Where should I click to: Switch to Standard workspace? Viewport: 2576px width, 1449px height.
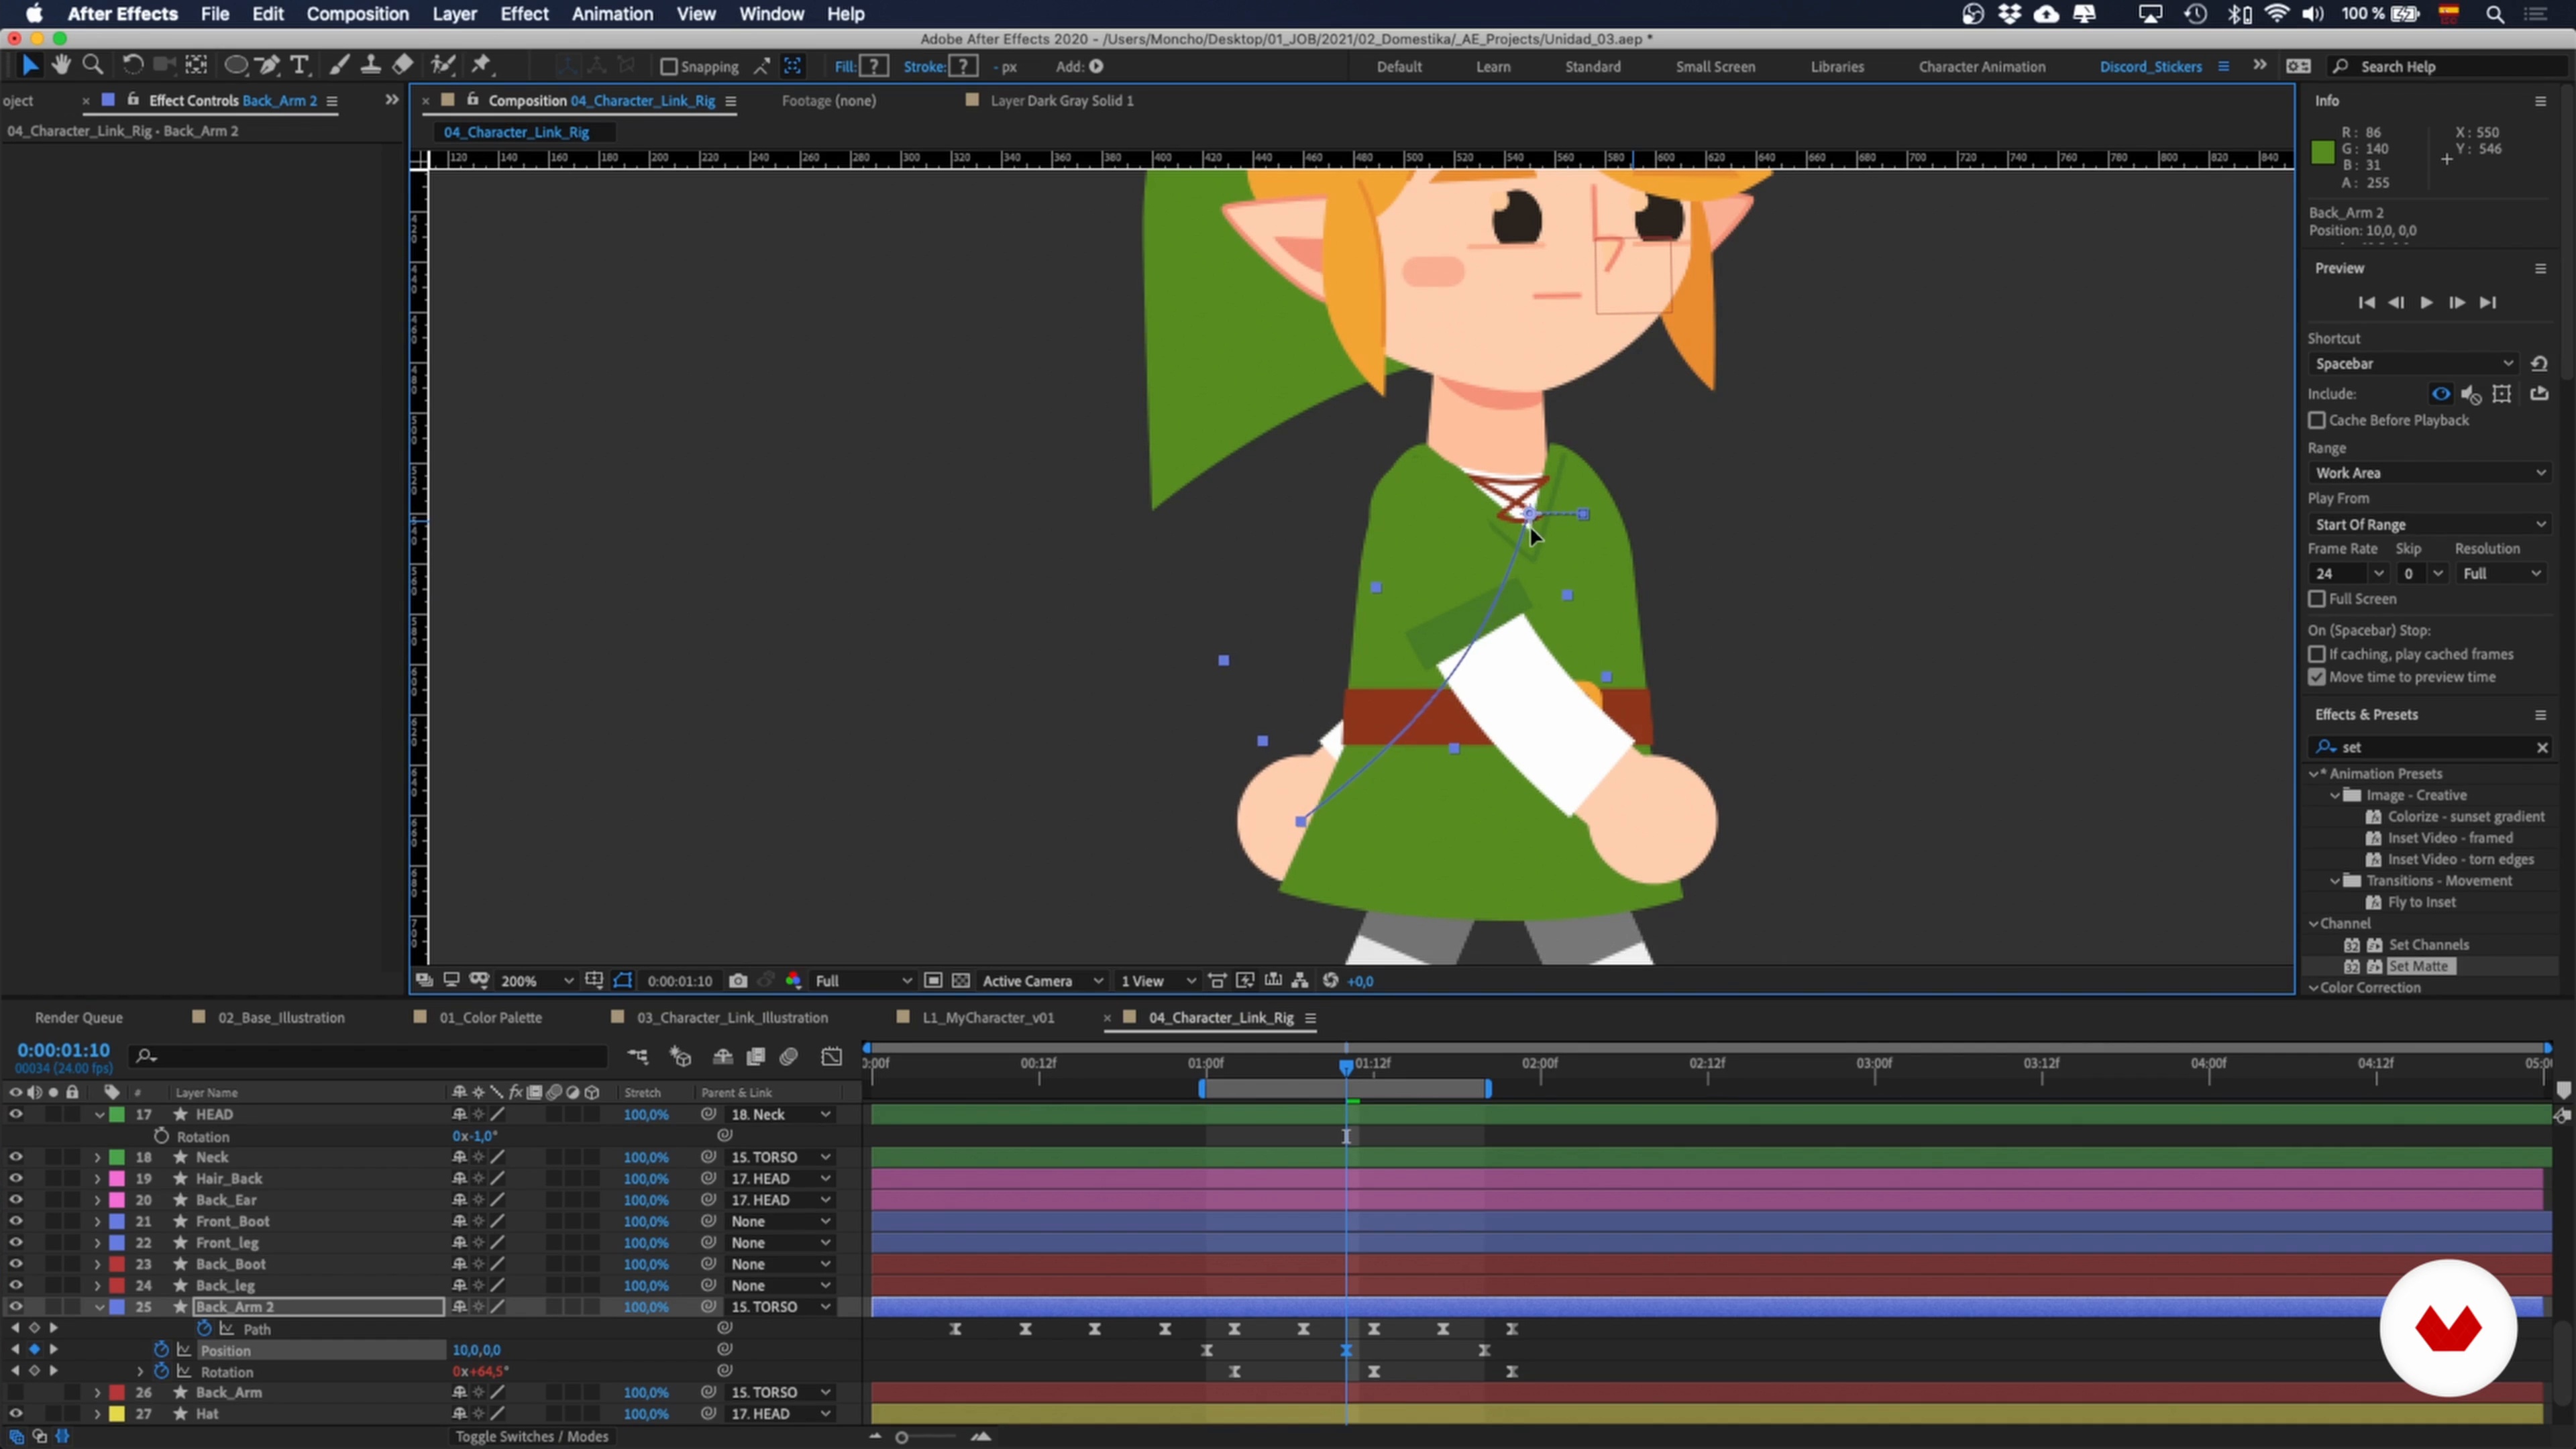pos(1593,67)
